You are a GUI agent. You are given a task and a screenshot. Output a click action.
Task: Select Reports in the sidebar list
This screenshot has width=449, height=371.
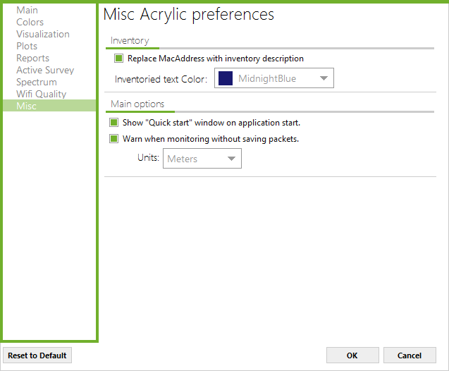[33, 59]
